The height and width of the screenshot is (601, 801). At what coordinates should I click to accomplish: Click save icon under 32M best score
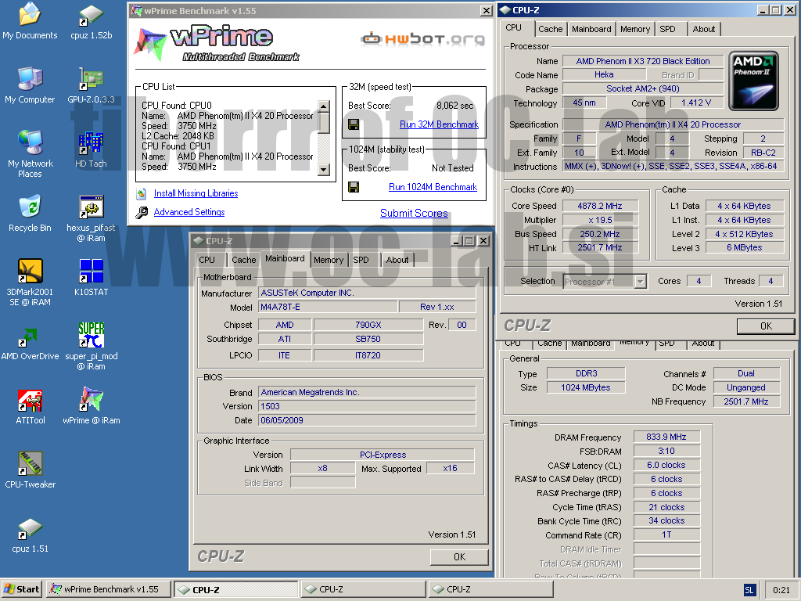tap(354, 124)
